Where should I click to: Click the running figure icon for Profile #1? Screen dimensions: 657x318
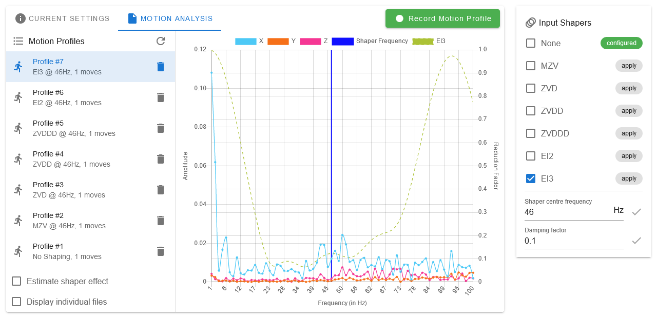tap(18, 251)
